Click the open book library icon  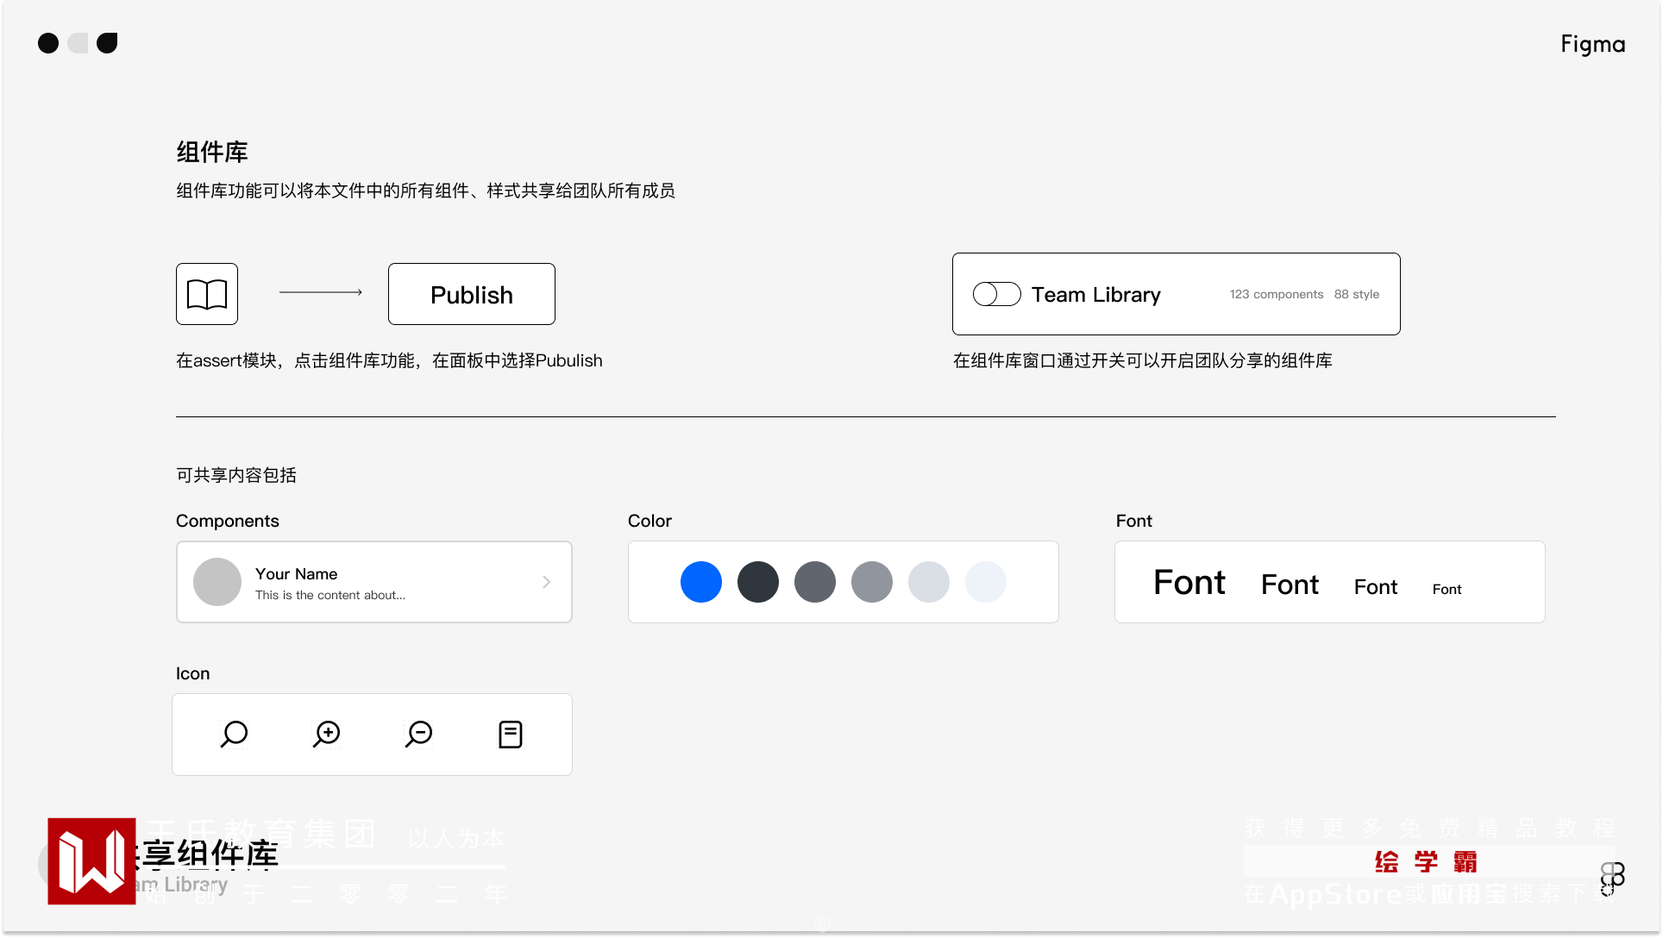click(207, 294)
